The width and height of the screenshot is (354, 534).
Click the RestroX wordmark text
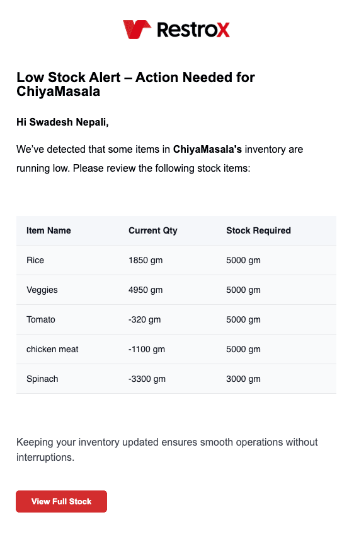(193, 30)
